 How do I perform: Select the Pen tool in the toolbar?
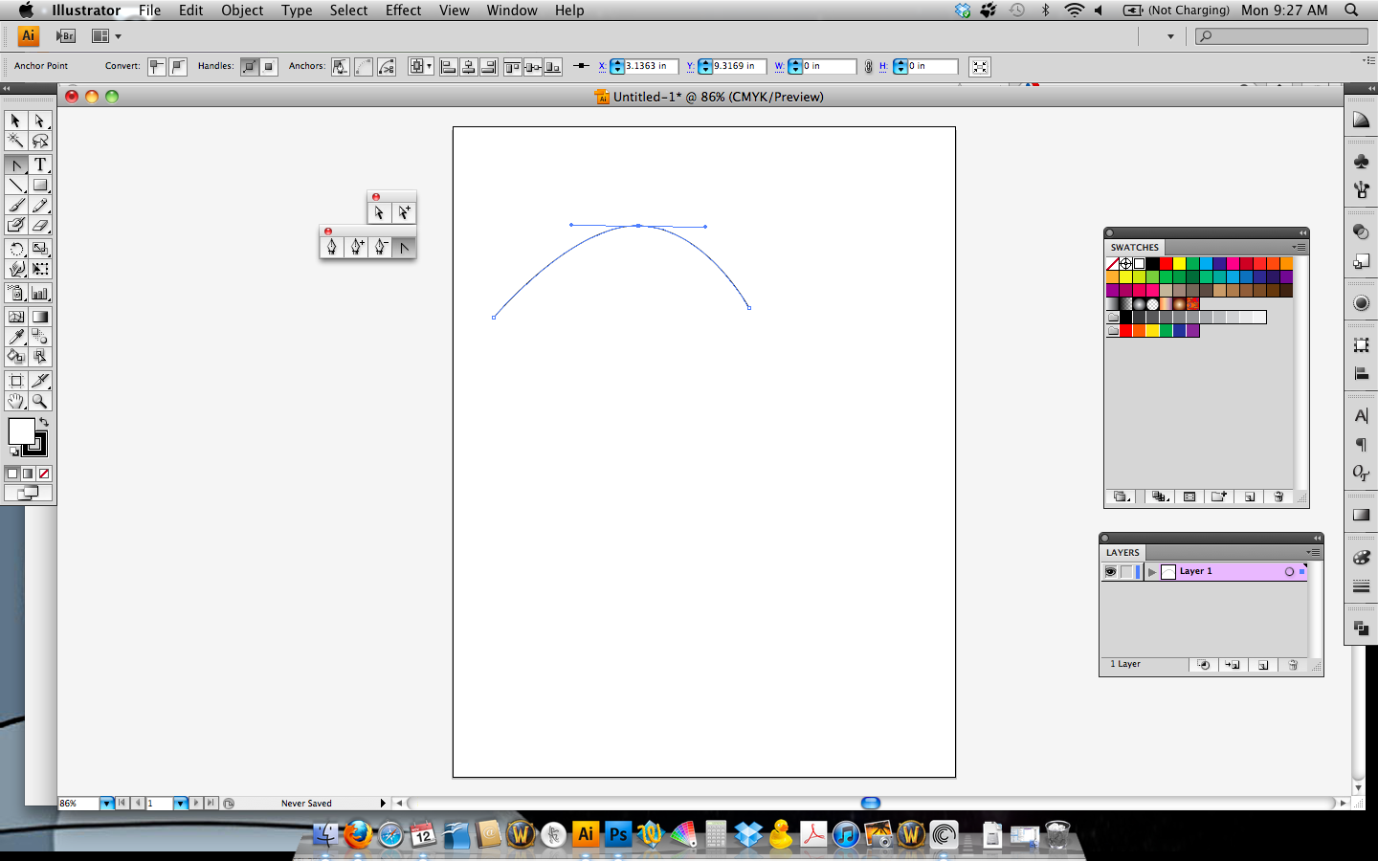click(15, 165)
